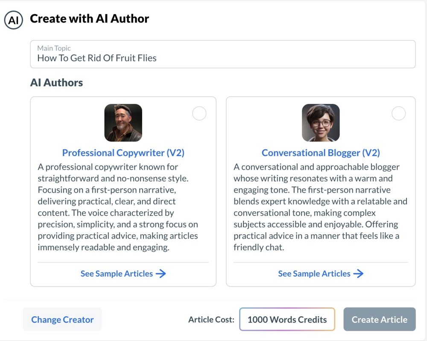Click the AI logo icon in header
Viewport: 427px width, 341px height.
pyautogui.click(x=13, y=19)
